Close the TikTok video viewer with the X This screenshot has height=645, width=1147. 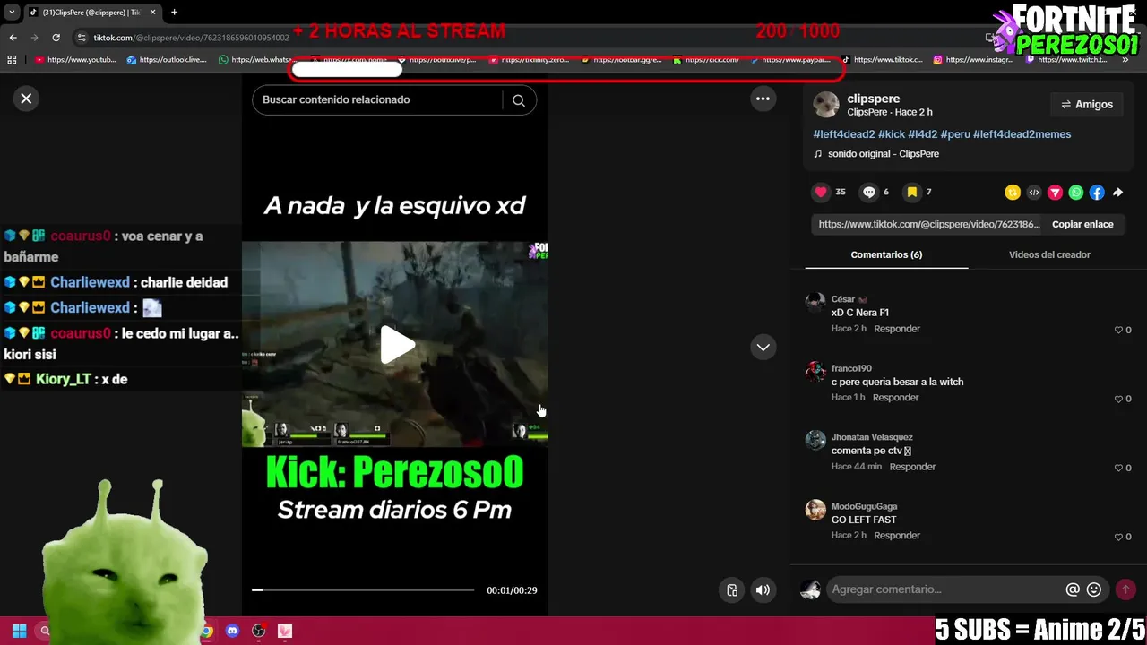pyautogui.click(x=26, y=99)
